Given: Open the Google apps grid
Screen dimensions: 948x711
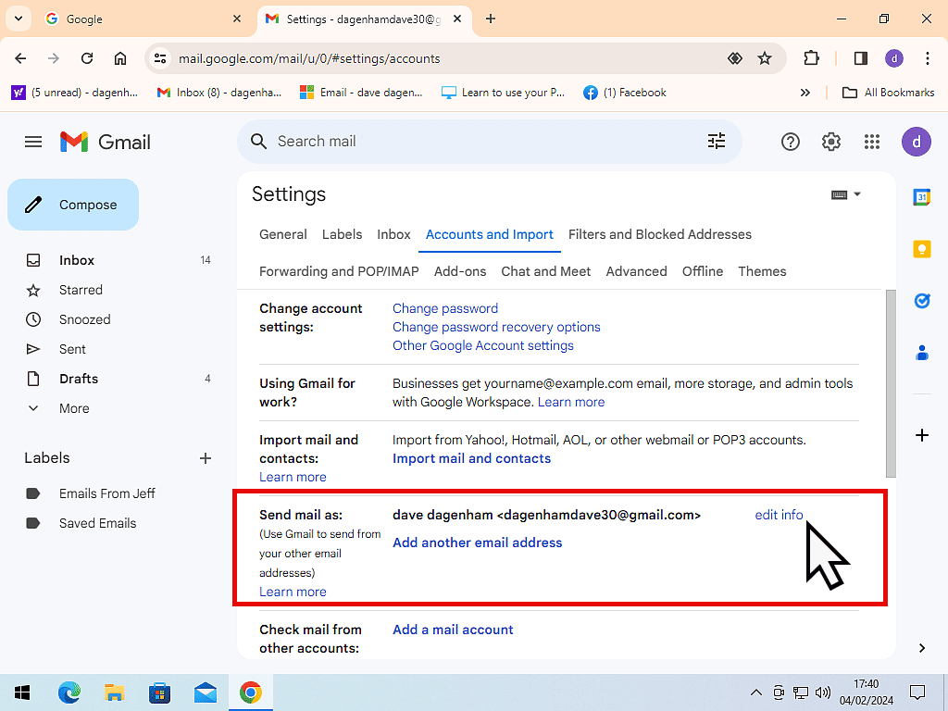Looking at the screenshot, I should pyautogui.click(x=872, y=142).
